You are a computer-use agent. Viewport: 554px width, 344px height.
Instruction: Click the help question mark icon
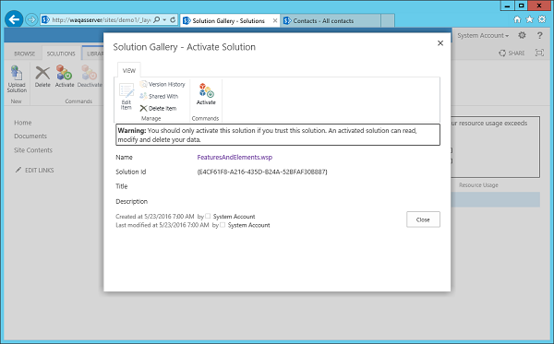539,35
